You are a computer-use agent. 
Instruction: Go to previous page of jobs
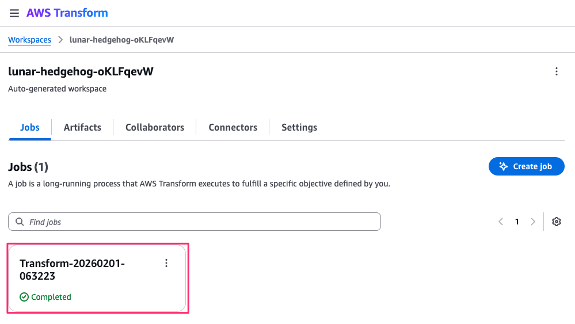tap(501, 222)
